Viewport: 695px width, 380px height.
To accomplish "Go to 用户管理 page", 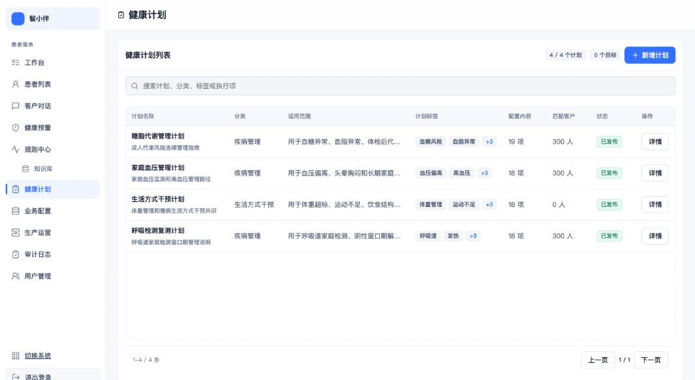I will click(53, 276).
